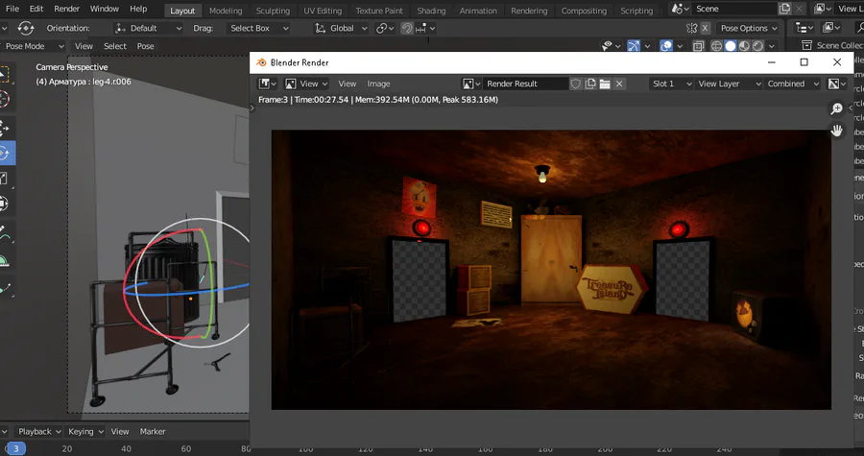Open the Render menu
The width and height of the screenshot is (864, 456).
(66, 9)
